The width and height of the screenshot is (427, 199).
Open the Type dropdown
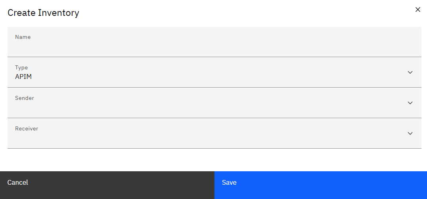click(214, 73)
